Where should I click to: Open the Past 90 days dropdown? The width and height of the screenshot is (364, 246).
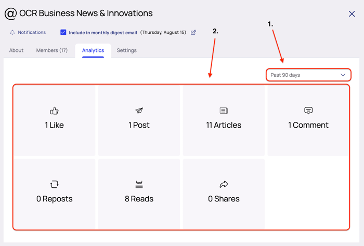pyautogui.click(x=308, y=75)
